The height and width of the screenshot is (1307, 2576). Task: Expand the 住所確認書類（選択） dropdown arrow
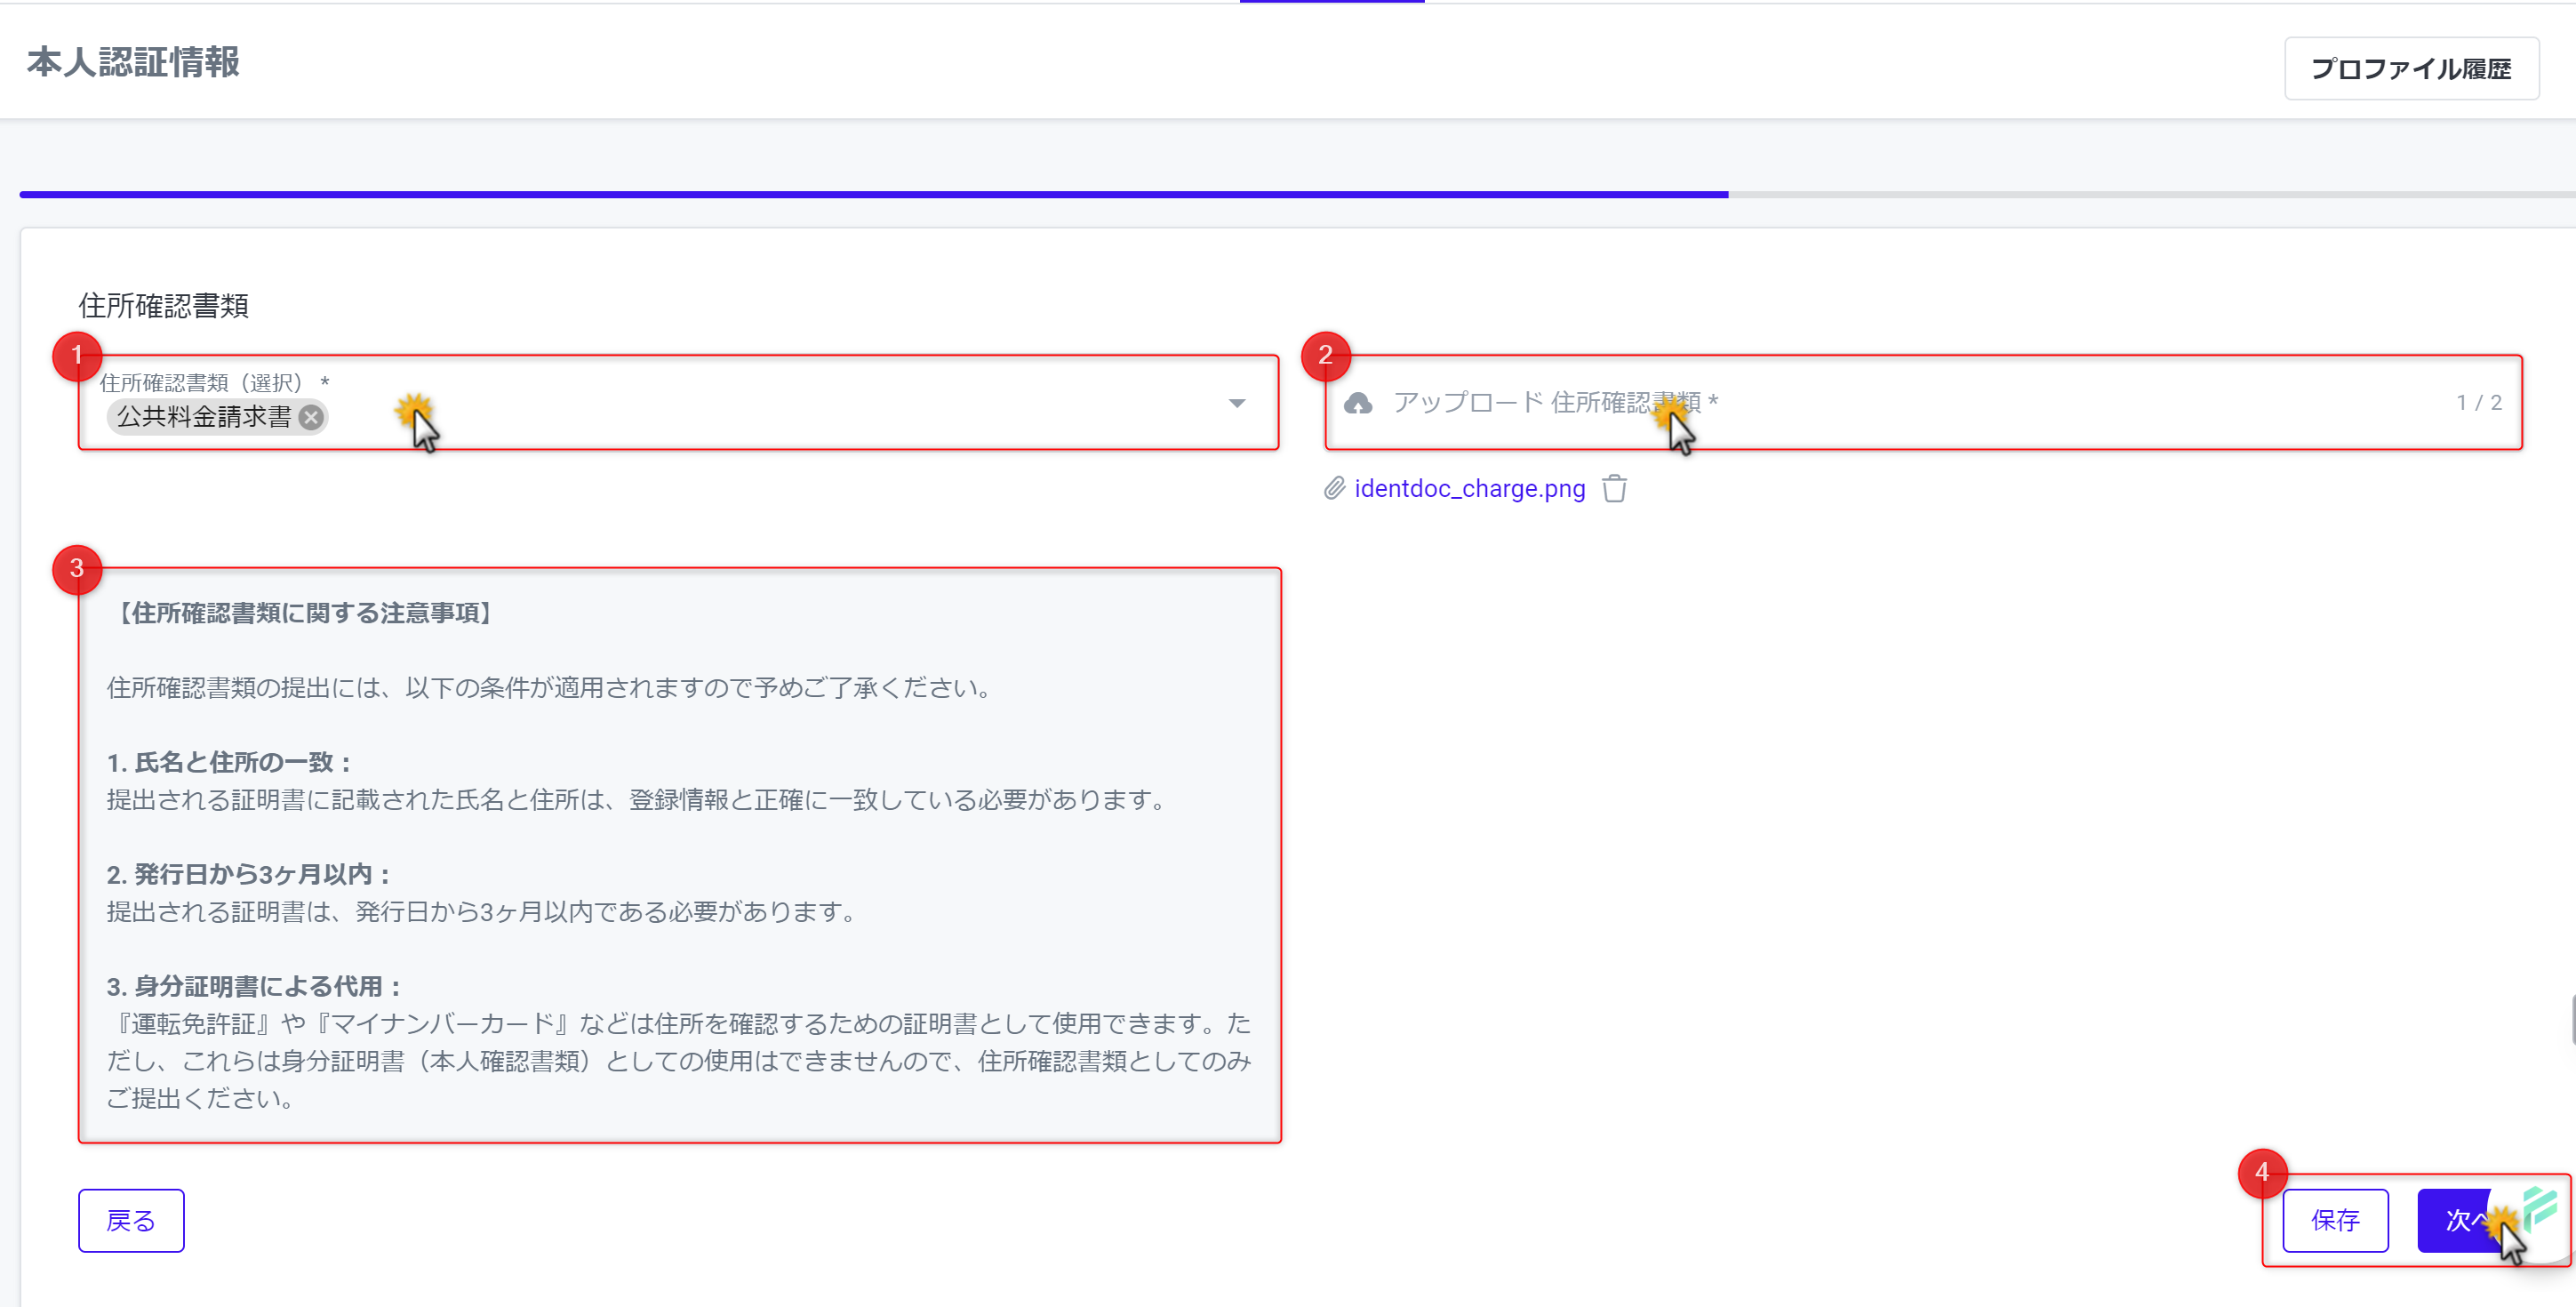(x=1237, y=403)
